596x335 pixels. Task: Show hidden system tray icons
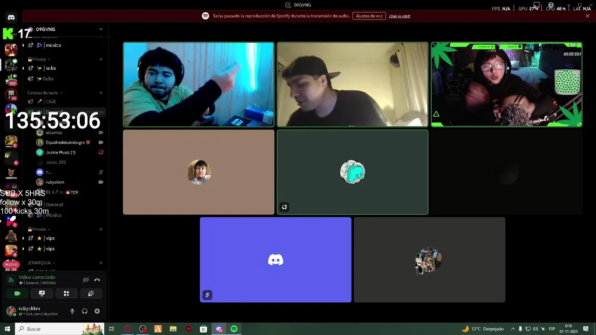[x=513, y=329]
